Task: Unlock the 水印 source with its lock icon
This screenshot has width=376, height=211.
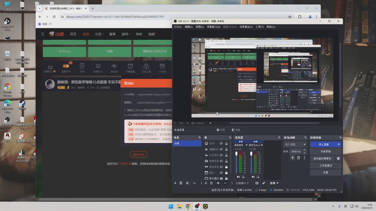Action: [x=226, y=143]
